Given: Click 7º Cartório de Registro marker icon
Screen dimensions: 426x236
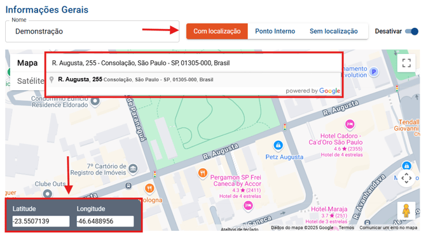Looking at the screenshot, I should 133,169.
